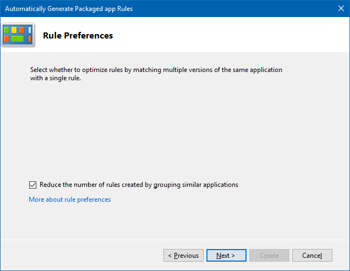Cancel the rule generation wizard
The height and width of the screenshot is (271, 350).
[312, 256]
